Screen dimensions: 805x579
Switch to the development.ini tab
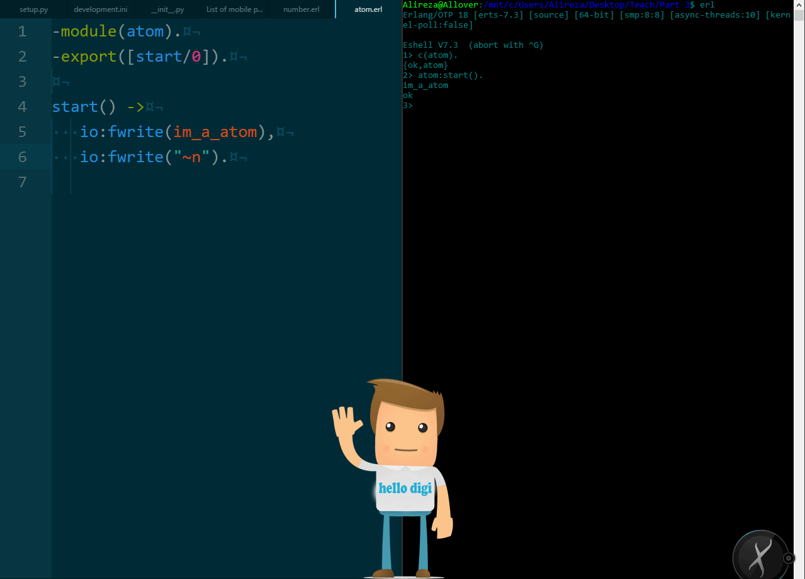[x=101, y=9]
